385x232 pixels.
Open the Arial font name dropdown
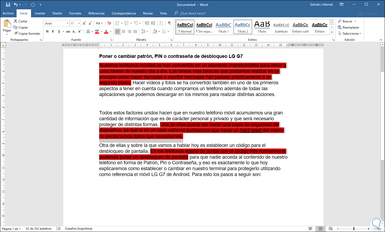coord(67,23)
